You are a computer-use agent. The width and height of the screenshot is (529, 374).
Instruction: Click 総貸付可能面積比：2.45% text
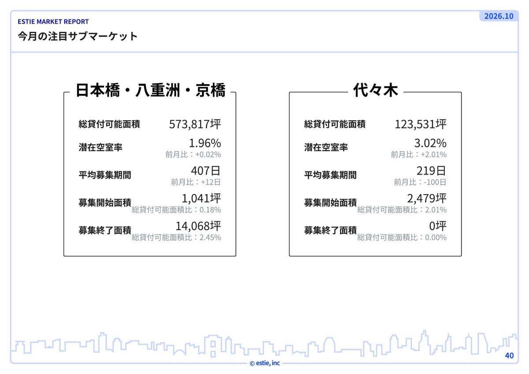[x=176, y=237]
